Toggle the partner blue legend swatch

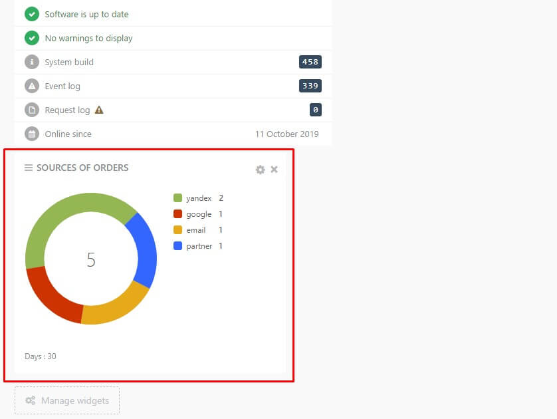(177, 245)
